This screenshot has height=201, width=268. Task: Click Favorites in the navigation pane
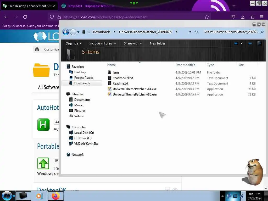(78, 67)
